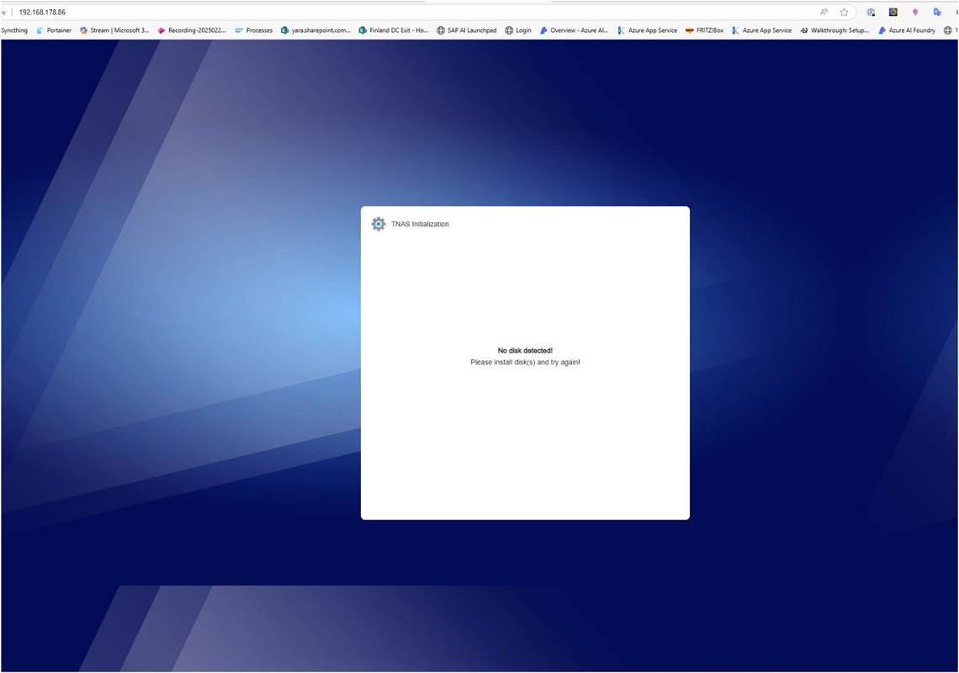Open the FRITZ!Box bookmark

[705, 30]
